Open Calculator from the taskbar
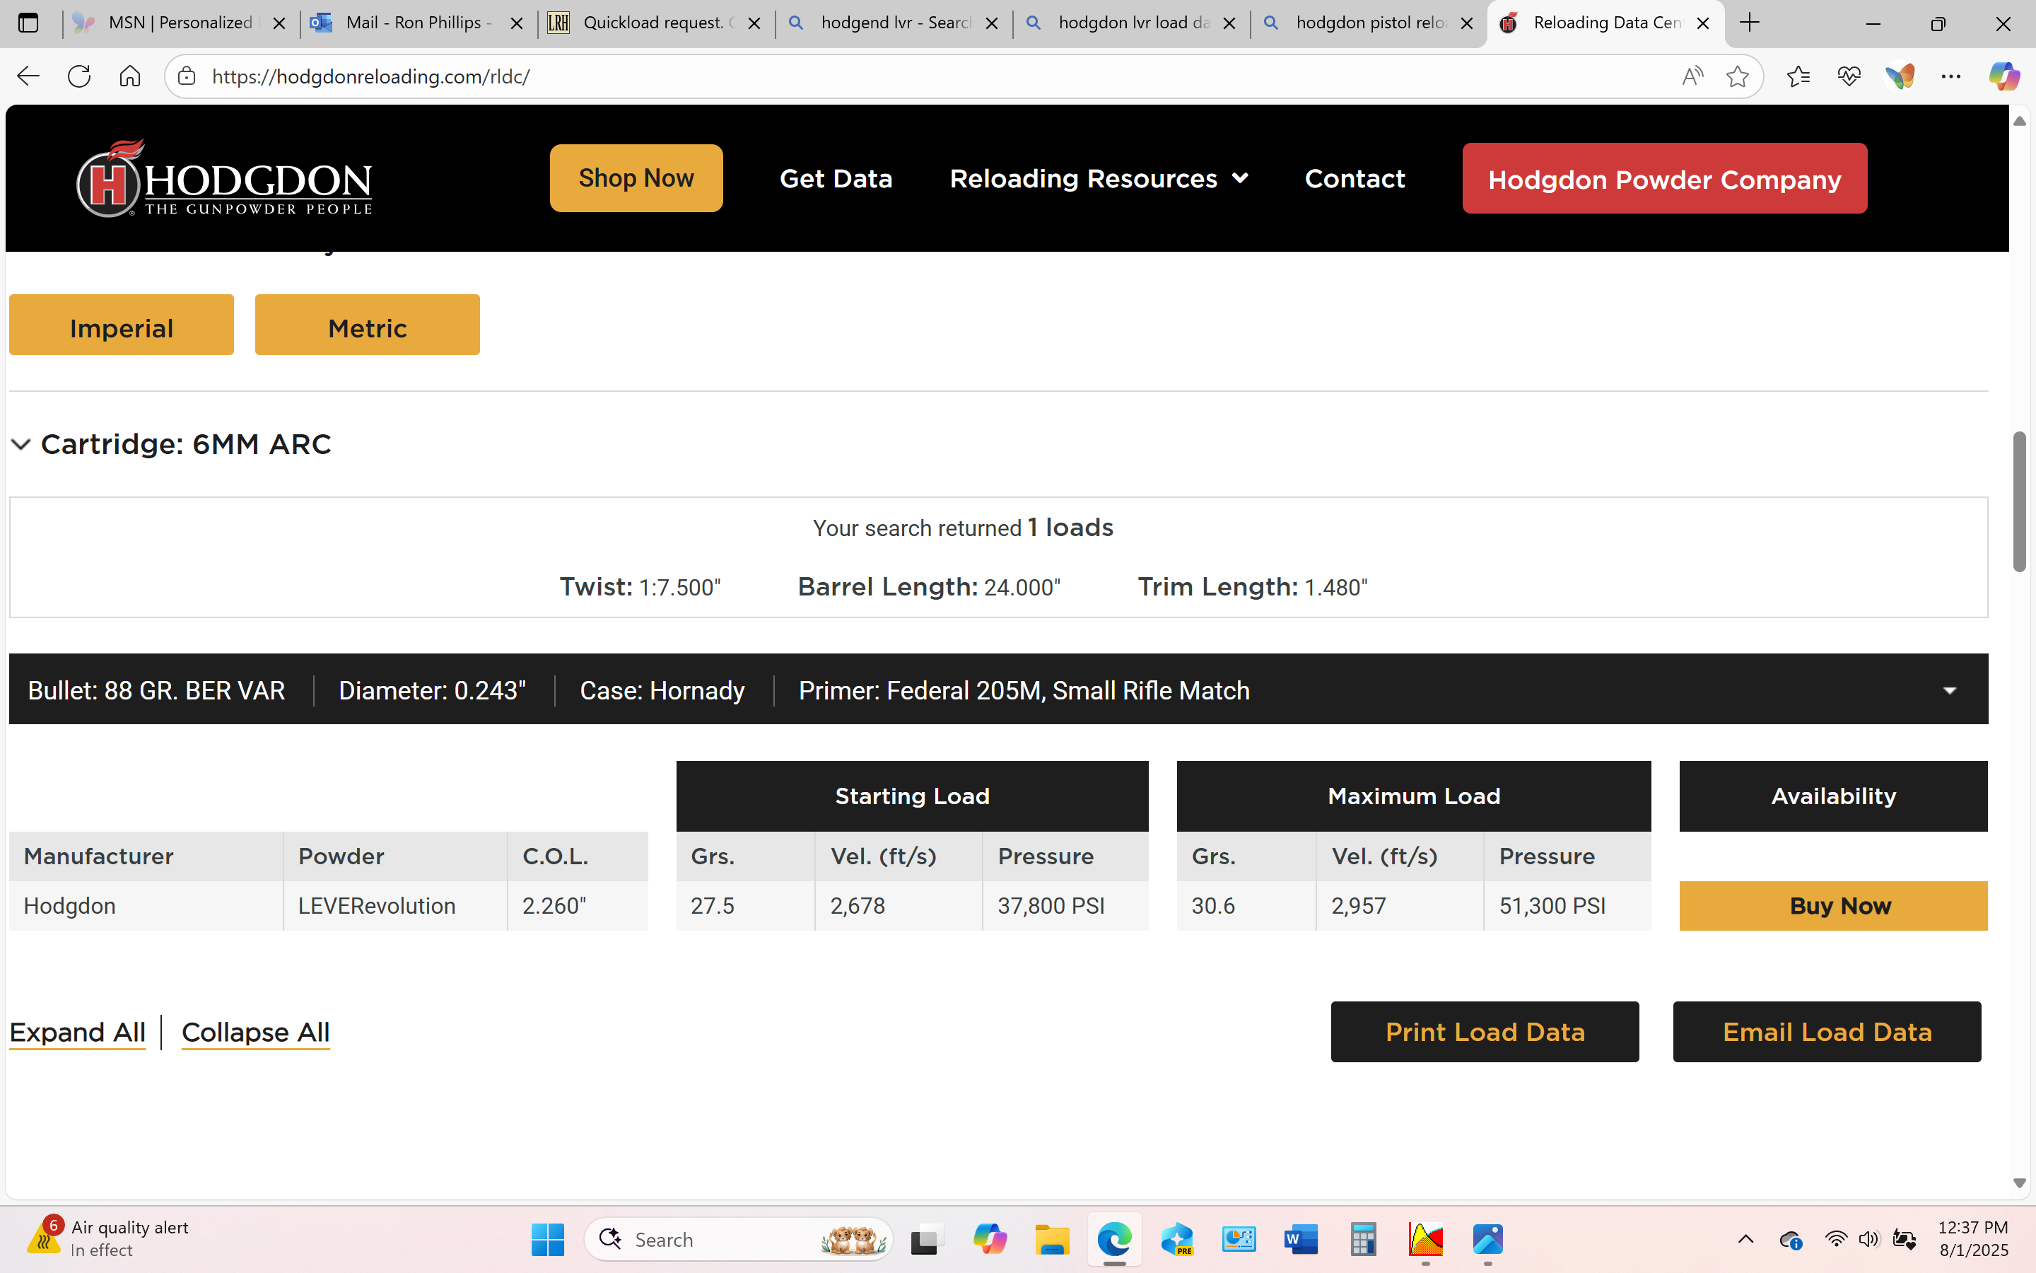The image size is (2036, 1273). click(1363, 1239)
